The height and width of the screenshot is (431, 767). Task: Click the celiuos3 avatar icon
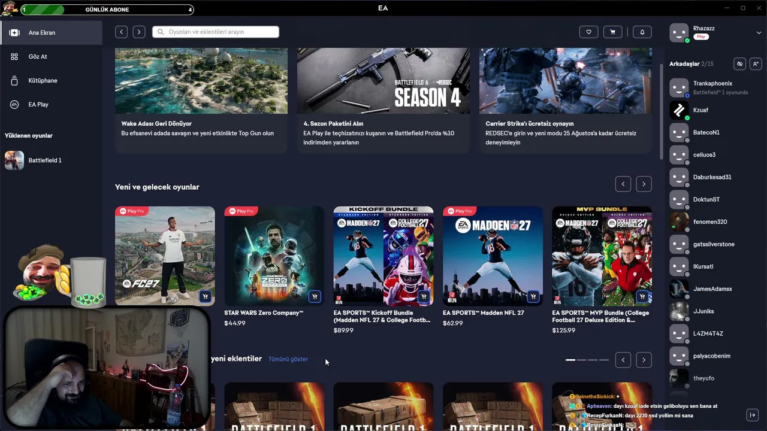click(679, 154)
